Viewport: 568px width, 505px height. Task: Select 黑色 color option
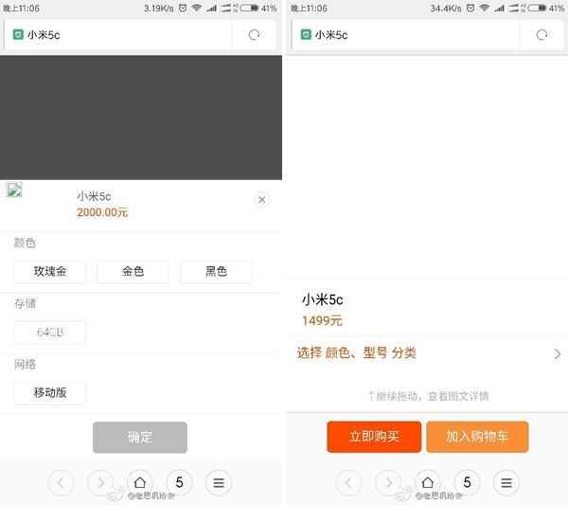[216, 272]
